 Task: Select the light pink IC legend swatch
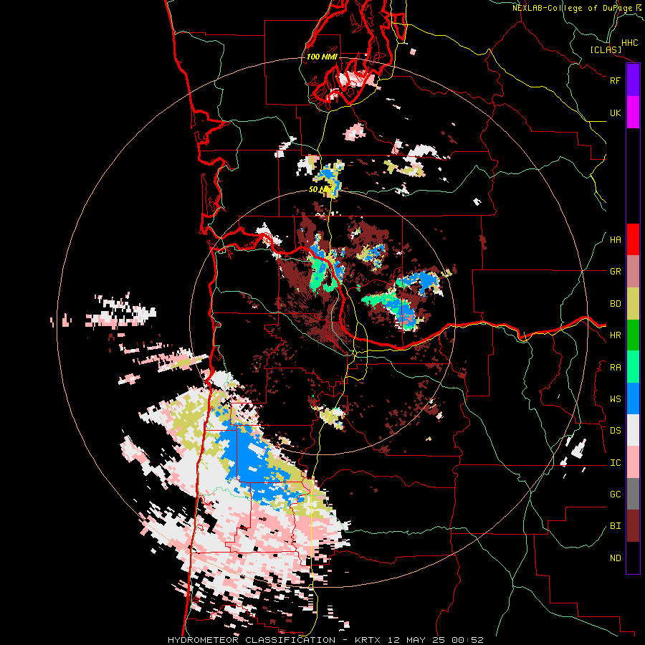click(x=633, y=462)
